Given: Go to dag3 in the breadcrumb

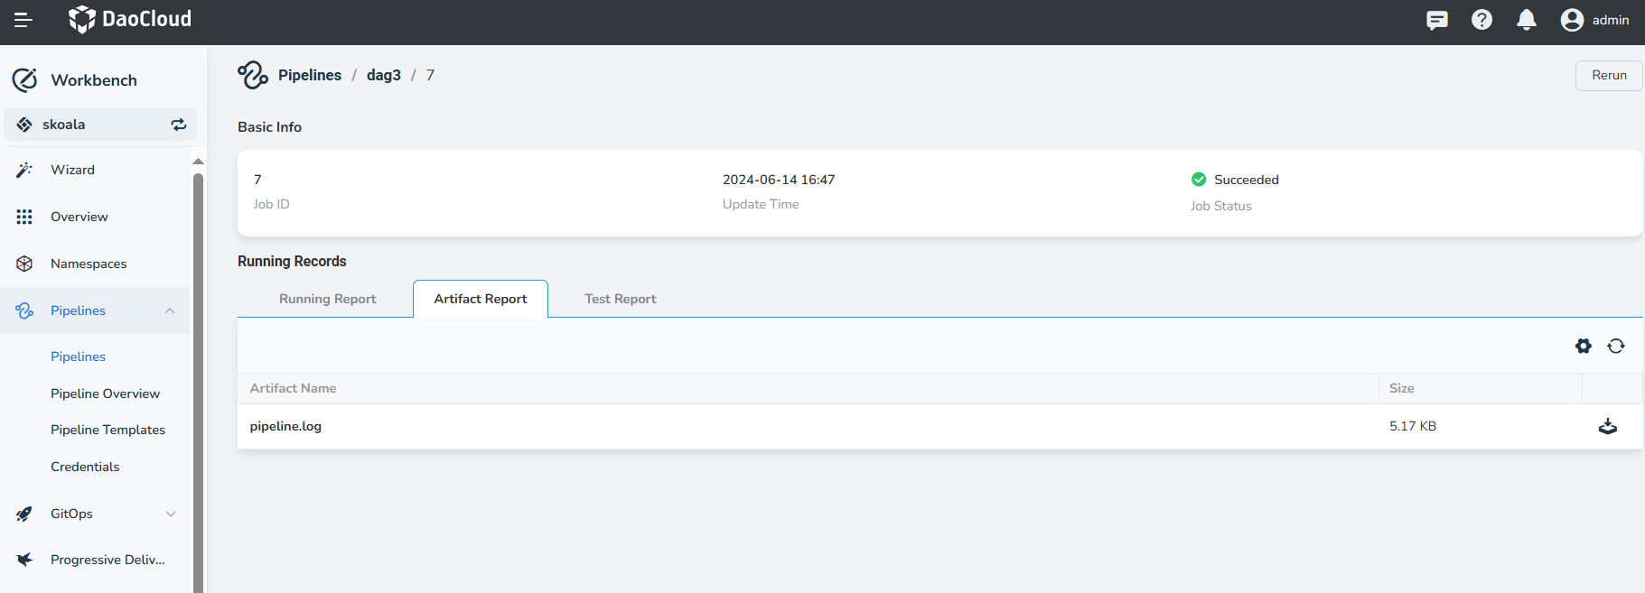Looking at the screenshot, I should point(383,75).
